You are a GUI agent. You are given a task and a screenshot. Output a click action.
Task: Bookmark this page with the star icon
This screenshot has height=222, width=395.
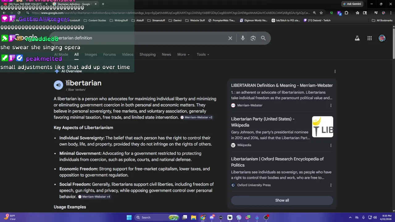321,13
